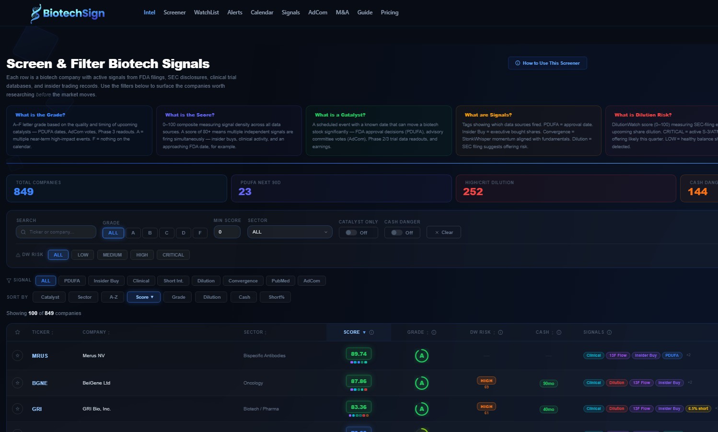
Task: Sort table by Cash column header
Action: click(x=545, y=332)
